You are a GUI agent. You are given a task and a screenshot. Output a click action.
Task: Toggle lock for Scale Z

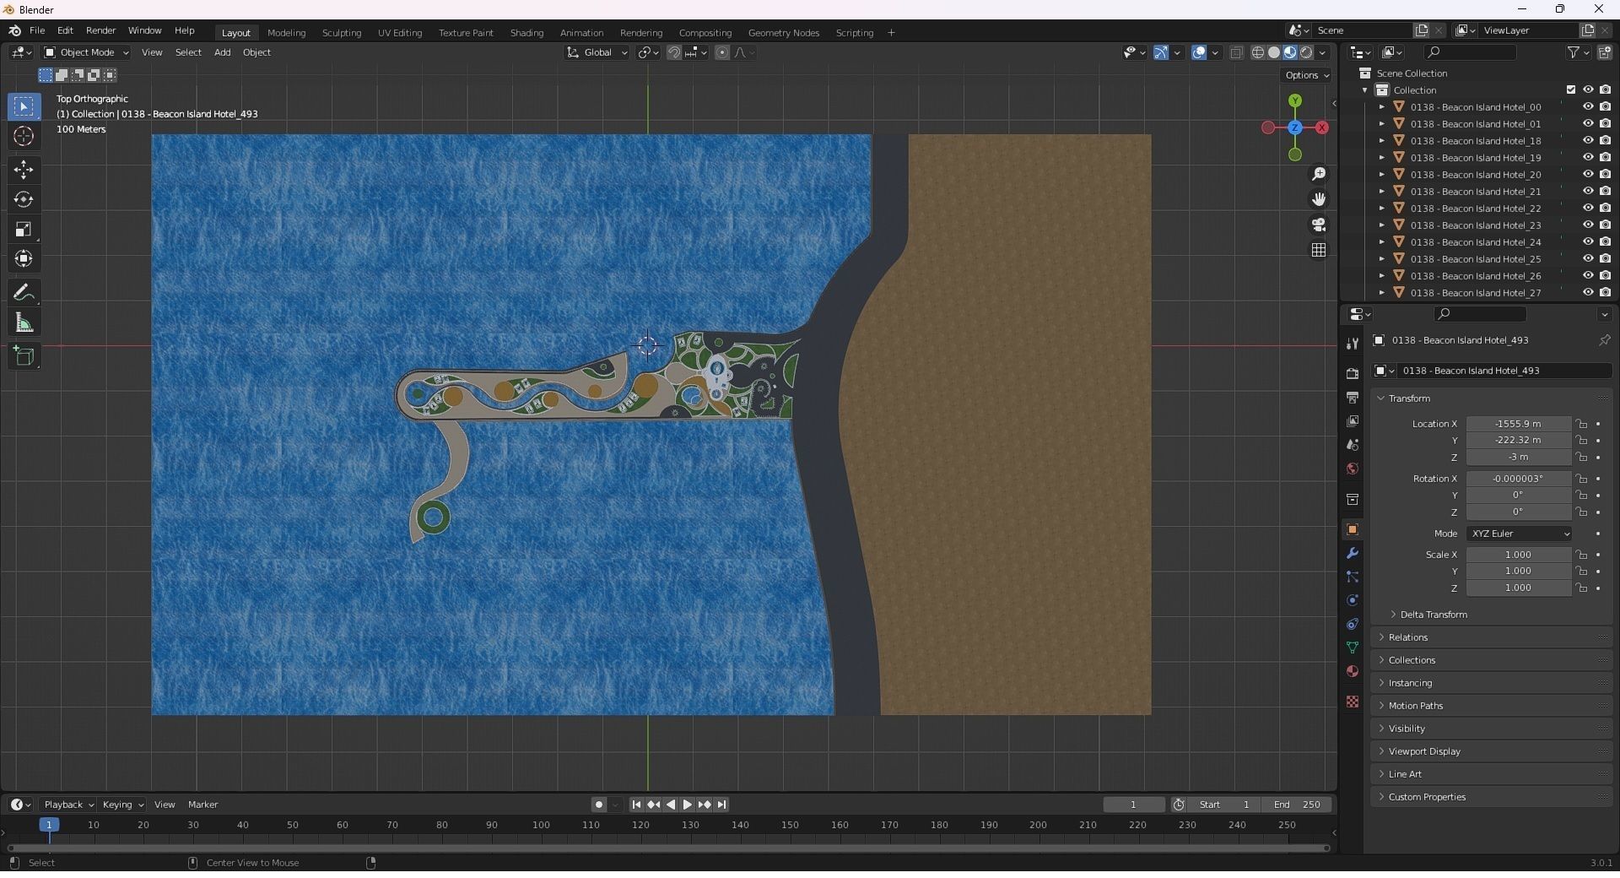[x=1582, y=588]
